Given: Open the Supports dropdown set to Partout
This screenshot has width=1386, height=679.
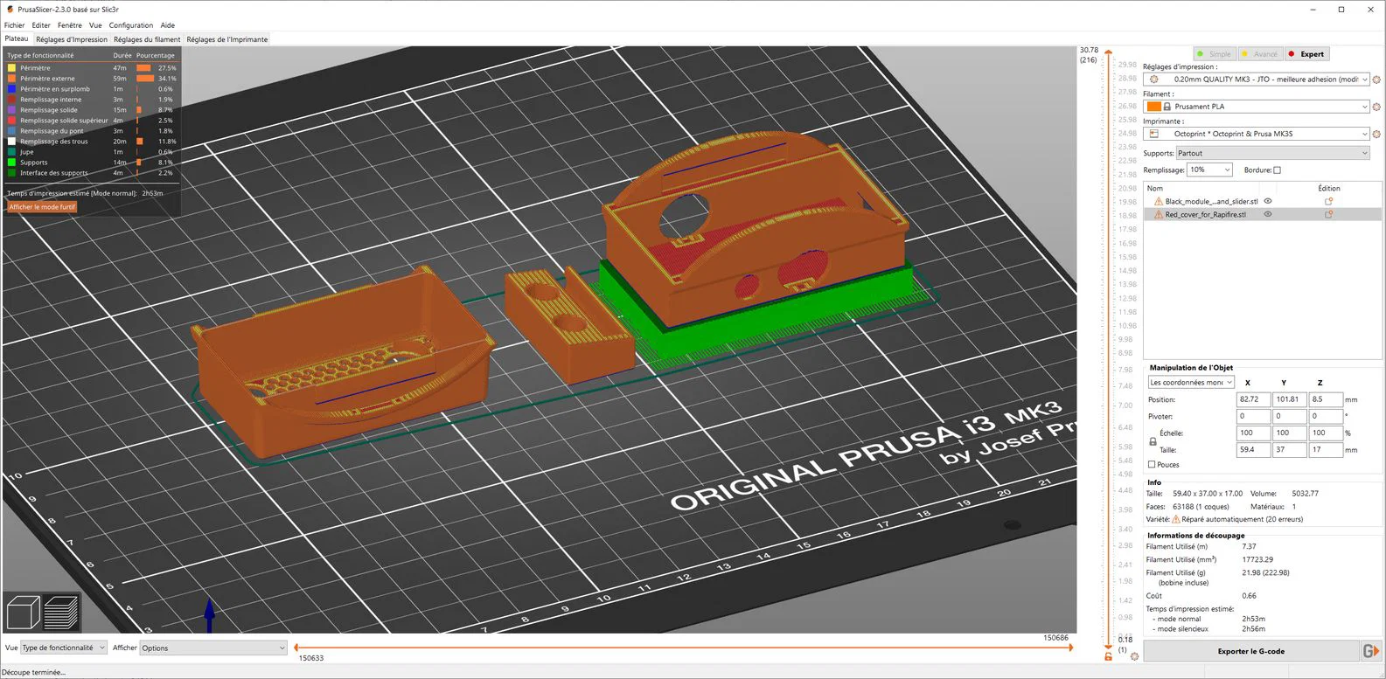Looking at the screenshot, I should (1272, 153).
